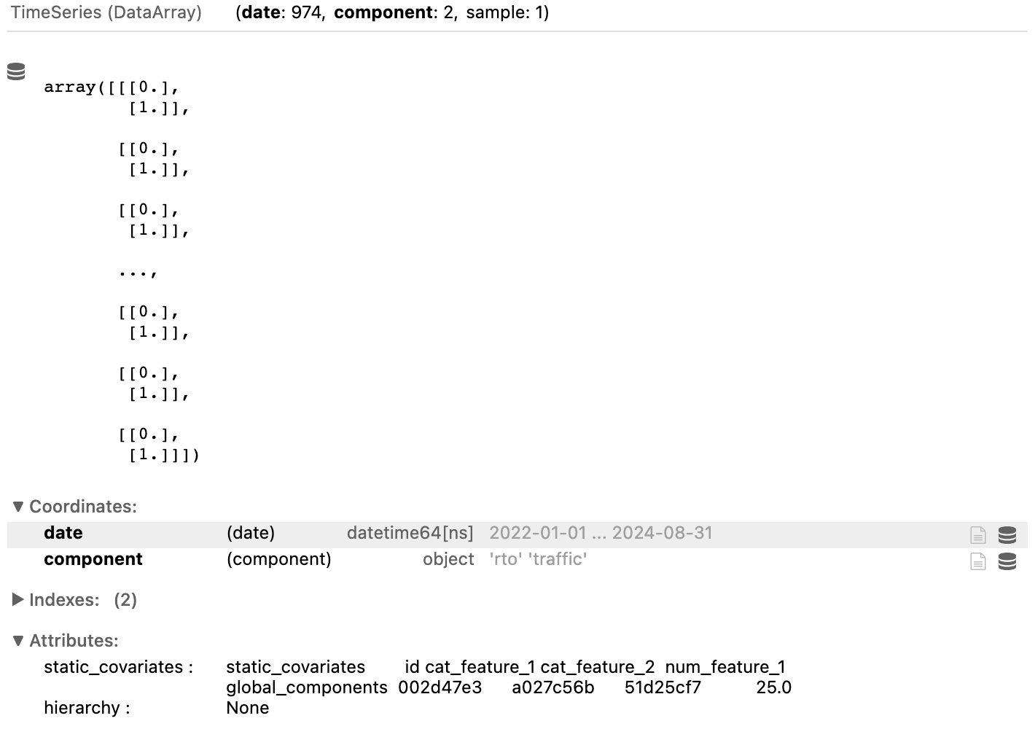Screen dimensions: 1035x729
Task: Click the None value of hierarchy
Action: pos(247,708)
